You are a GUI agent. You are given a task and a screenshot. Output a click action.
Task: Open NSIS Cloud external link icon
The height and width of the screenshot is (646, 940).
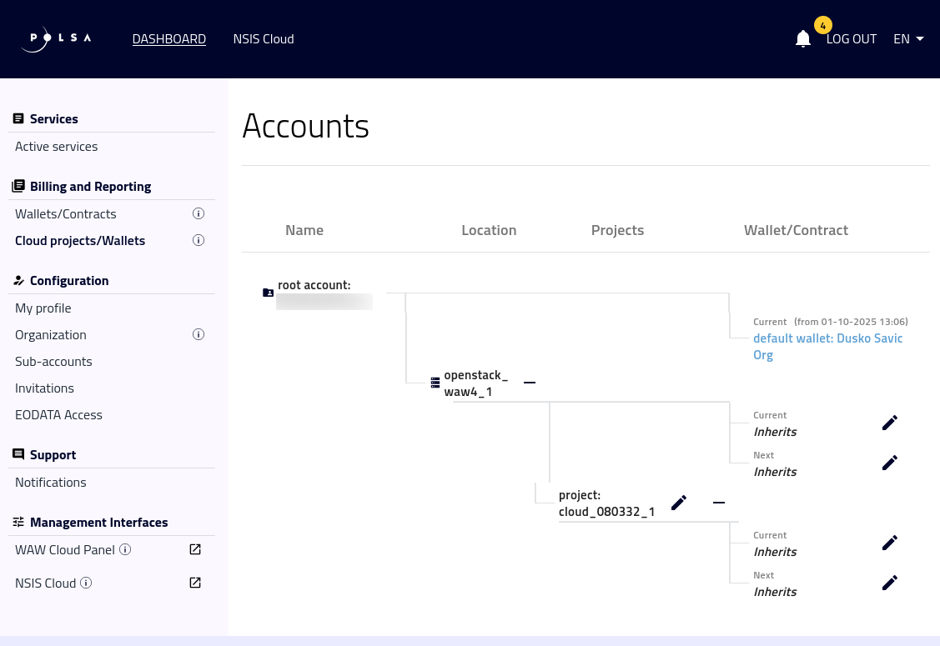pyautogui.click(x=195, y=583)
